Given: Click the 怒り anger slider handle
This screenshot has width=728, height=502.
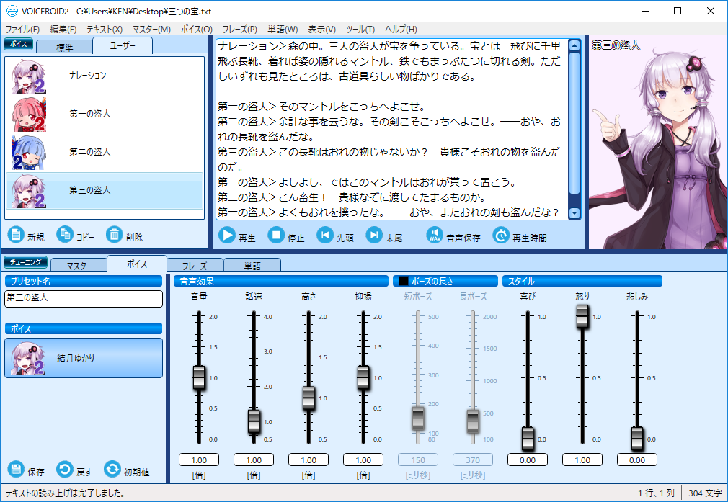Looking at the screenshot, I should click(x=582, y=316).
